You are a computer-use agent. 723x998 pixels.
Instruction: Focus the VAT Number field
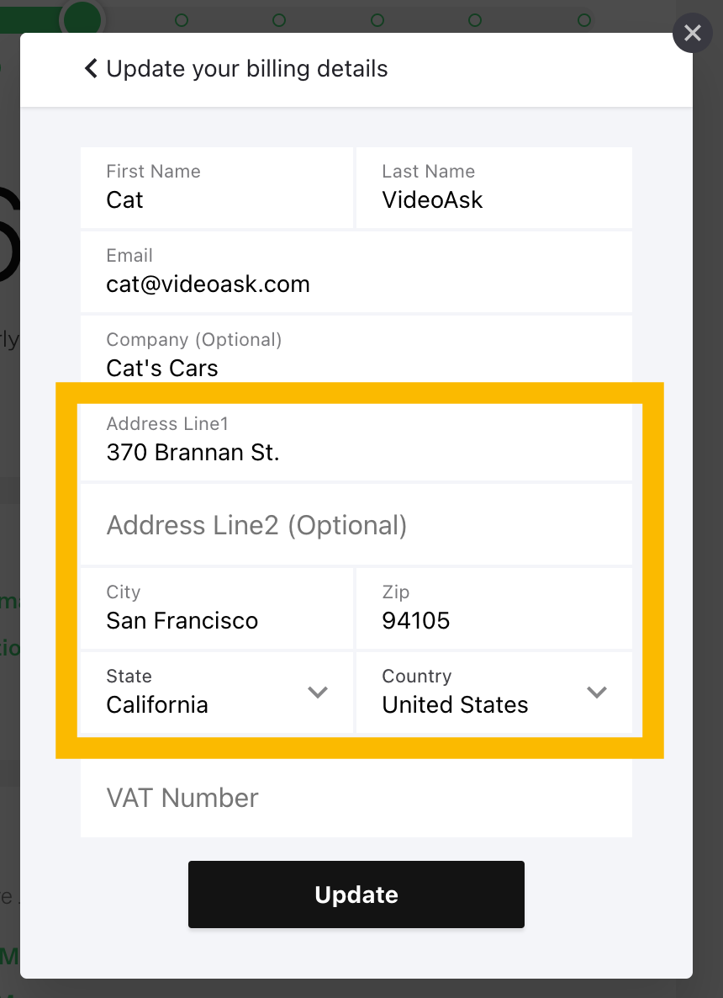click(x=356, y=798)
